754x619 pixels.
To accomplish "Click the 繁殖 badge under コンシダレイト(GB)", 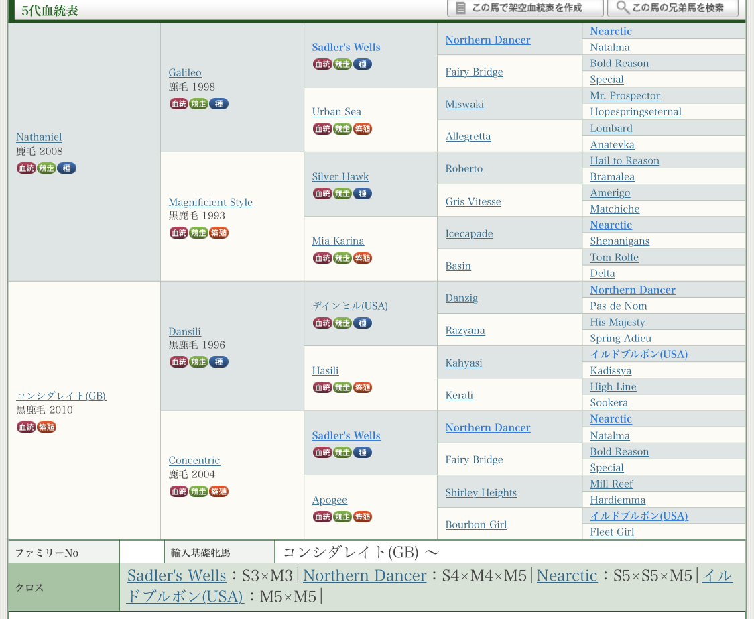I will pyautogui.click(x=46, y=427).
